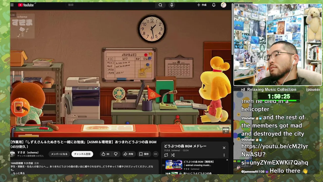Click the magnifier search button
Image resolution: width=323 pixels, height=182 pixels.
click(x=160, y=5)
